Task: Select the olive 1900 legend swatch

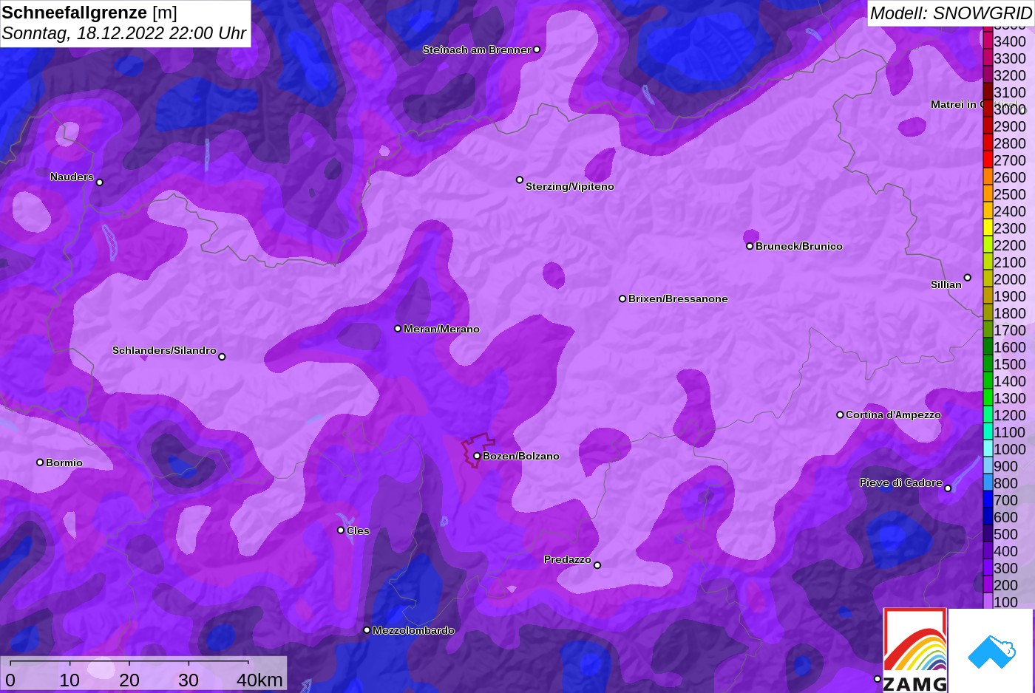Action: (x=988, y=296)
